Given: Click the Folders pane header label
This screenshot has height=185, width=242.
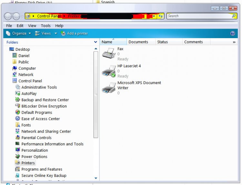Looking at the screenshot, I should tap(12, 42).
